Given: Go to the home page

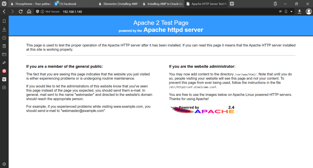Looking at the screenshot, I should click(x=29, y=12).
